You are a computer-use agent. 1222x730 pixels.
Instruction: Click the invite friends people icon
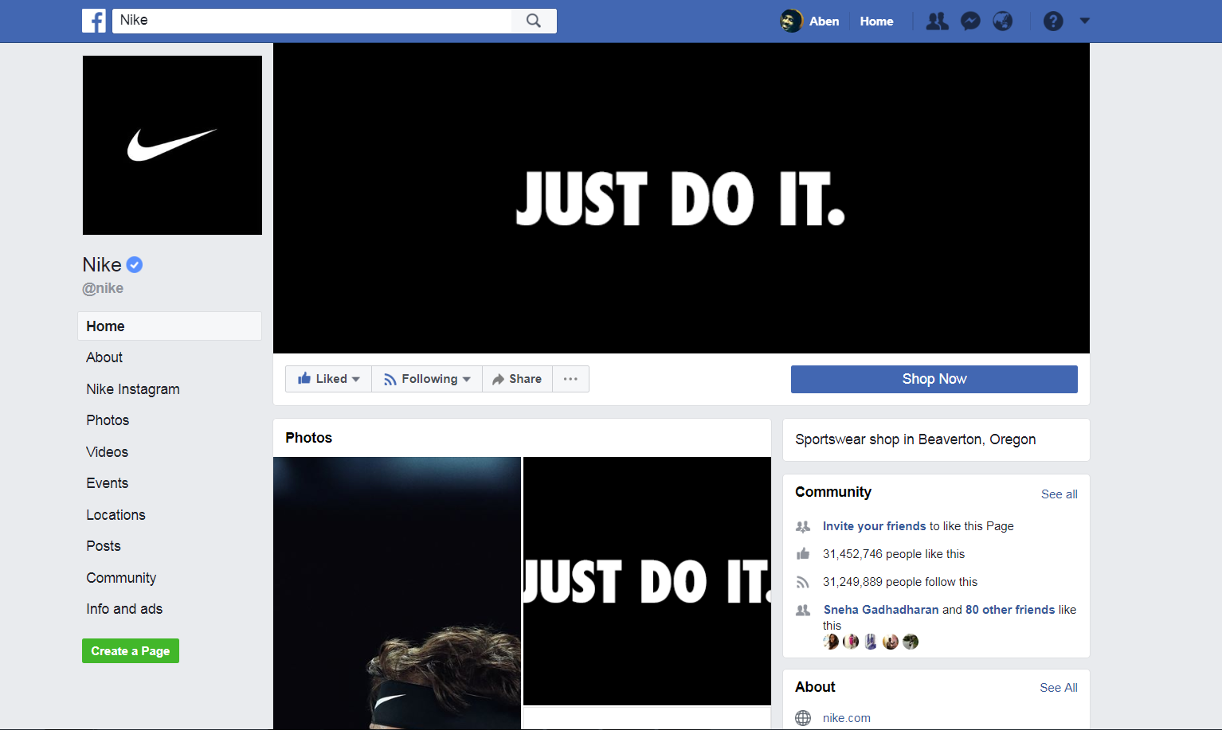tap(803, 526)
